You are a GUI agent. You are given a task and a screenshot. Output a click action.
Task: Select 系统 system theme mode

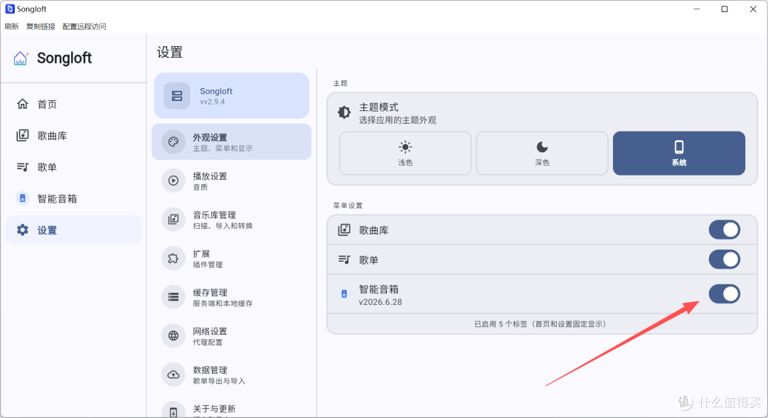pos(679,154)
